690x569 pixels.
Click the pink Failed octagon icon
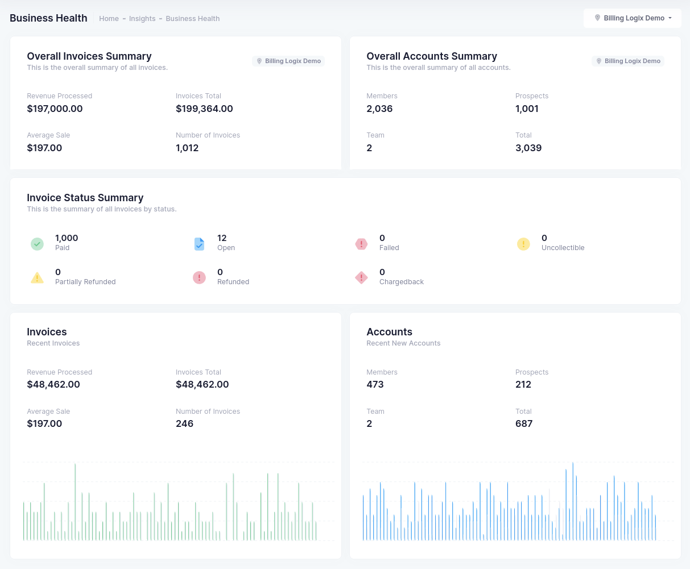click(361, 244)
